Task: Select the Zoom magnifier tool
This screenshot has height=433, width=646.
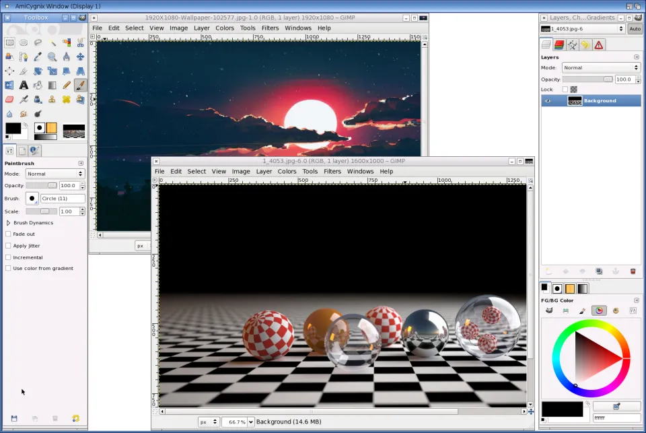Action: click(52, 57)
